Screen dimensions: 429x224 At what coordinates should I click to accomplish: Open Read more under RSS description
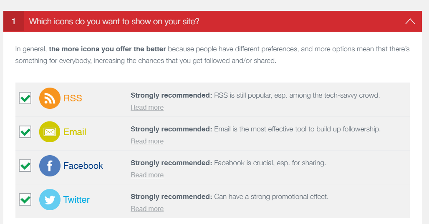pyautogui.click(x=147, y=108)
